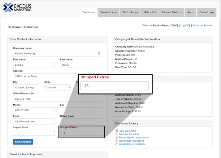Open the Content Help tab
The height and width of the screenshot is (158, 221).
[x=206, y=12]
